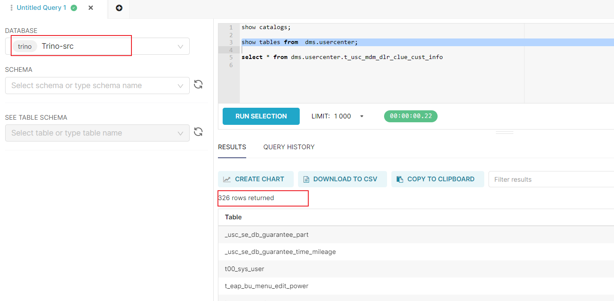This screenshot has width=614, height=301.
Task: Open tab options via vertical dots icon
Action: coord(12,8)
